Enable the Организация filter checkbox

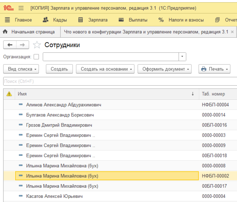(x=36, y=57)
